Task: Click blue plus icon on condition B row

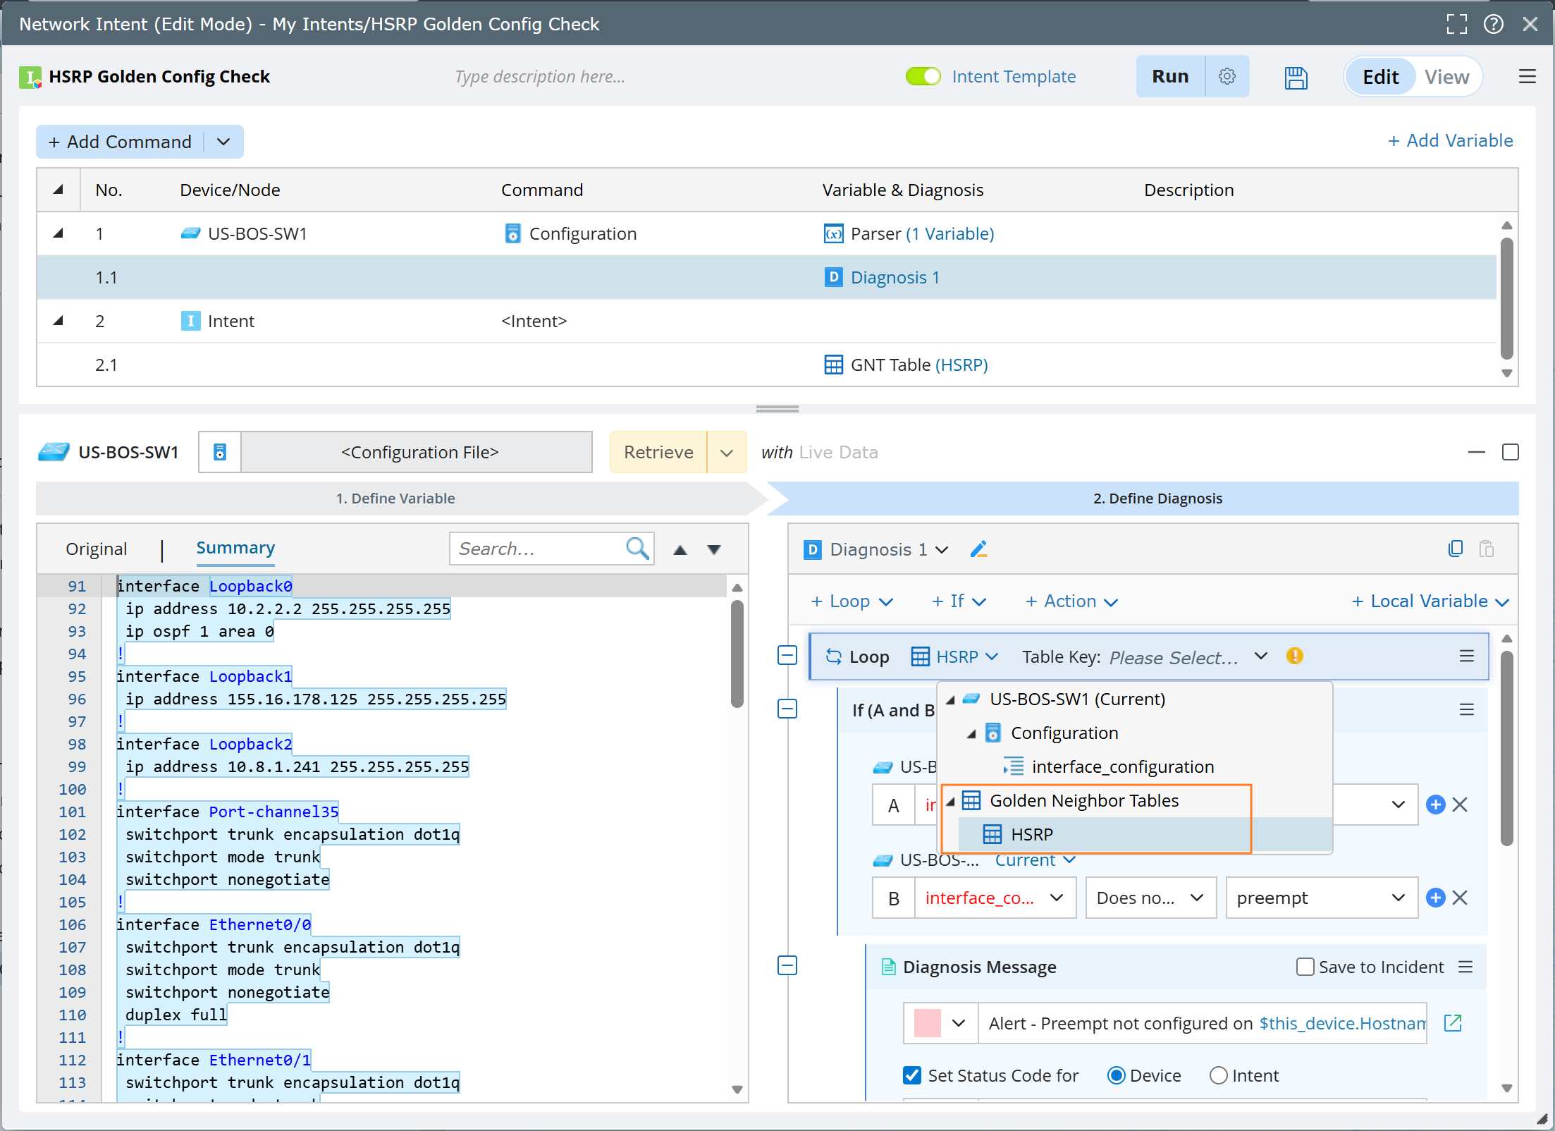Action: [1436, 898]
